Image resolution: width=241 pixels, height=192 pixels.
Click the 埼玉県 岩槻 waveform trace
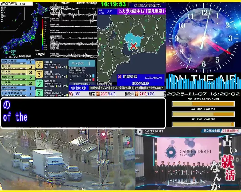pyautogui.click(x=73, y=26)
